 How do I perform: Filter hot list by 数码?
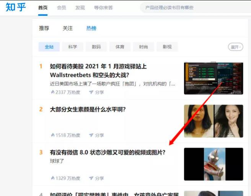[96, 47]
